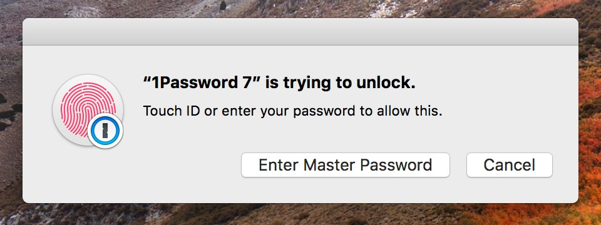The width and height of the screenshot is (601, 225).
Task: Click the gap between the two dialog buttons
Action: 458,165
